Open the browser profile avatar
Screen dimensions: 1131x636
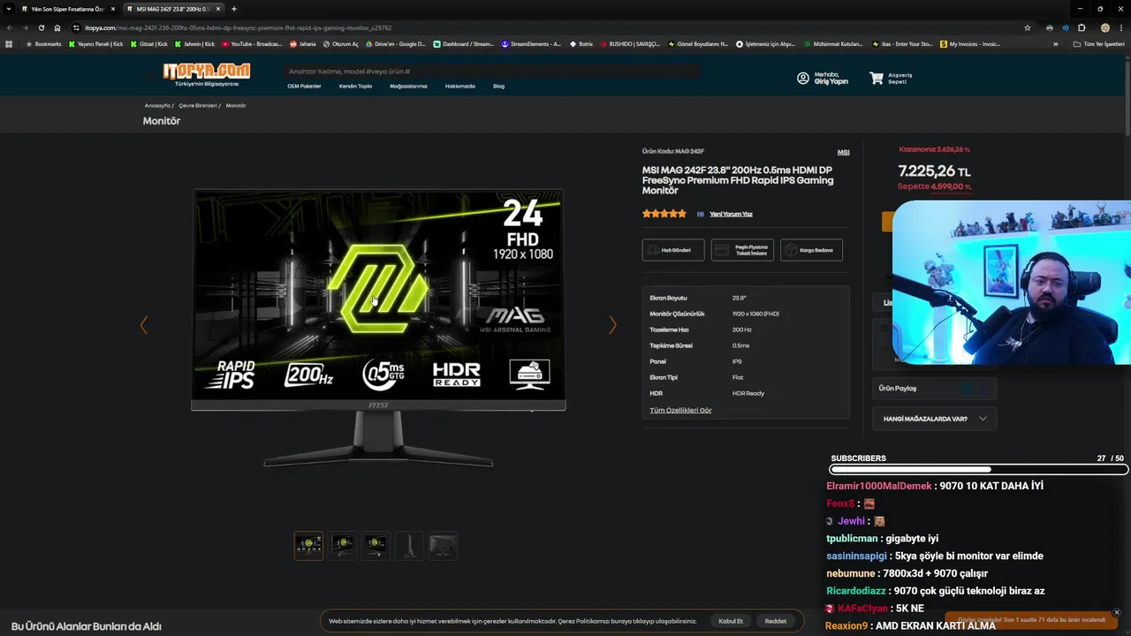1105,27
